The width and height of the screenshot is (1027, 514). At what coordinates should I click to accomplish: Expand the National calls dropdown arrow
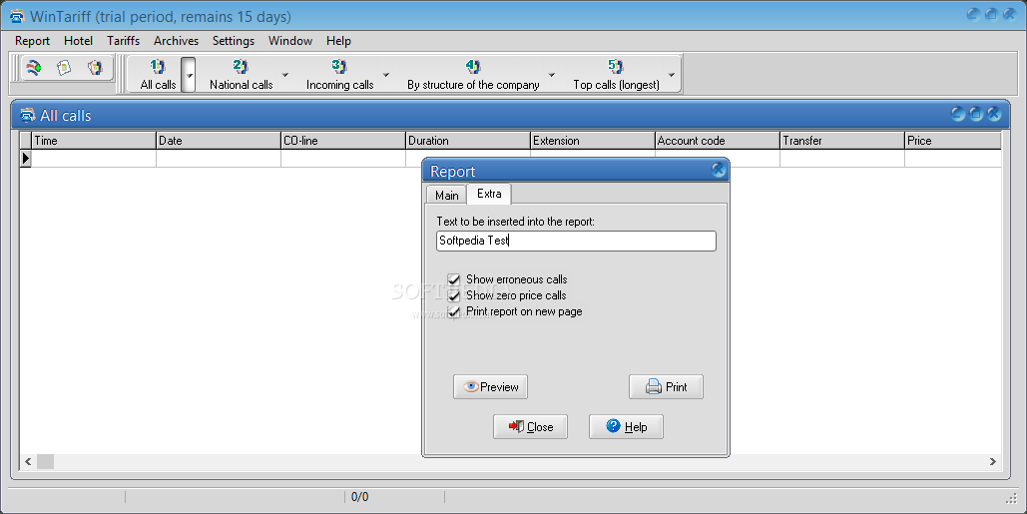284,75
